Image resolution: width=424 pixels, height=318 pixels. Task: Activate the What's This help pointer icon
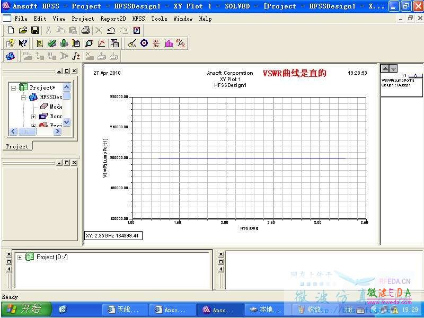(23, 43)
